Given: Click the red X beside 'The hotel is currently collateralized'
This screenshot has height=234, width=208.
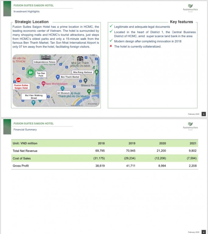Looking at the screenshot, I should 111,46.
